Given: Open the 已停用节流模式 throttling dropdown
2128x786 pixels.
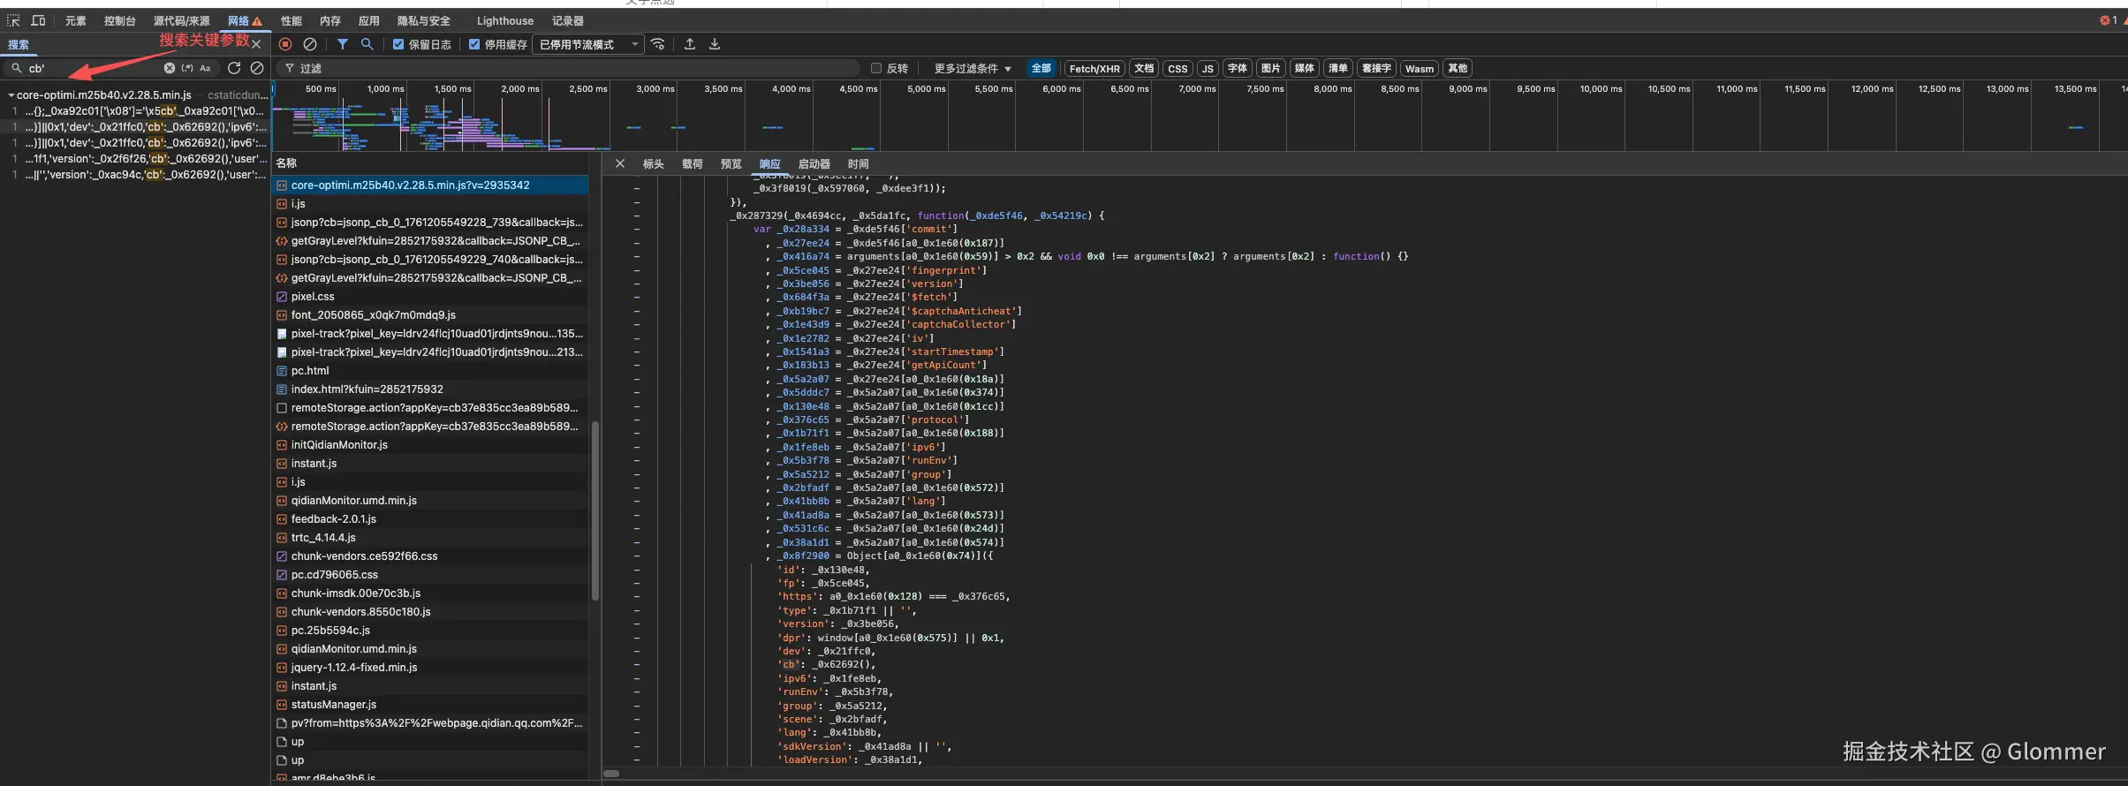Looking at the screenshot, I should [587, 44].
